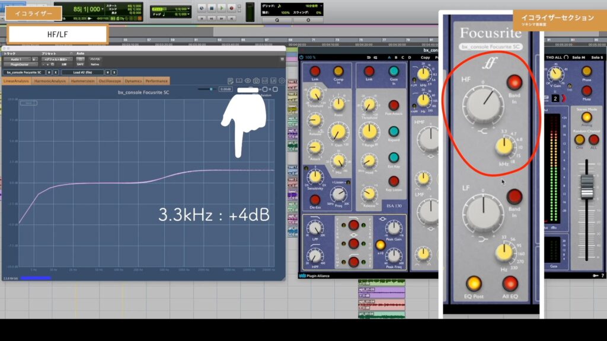Toggle the x10 peak frequency button

pos(380,245)
